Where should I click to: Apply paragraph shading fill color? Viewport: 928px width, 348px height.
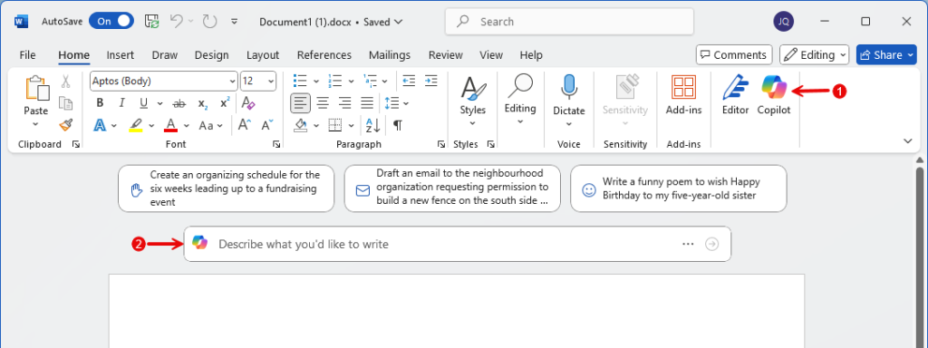301,125
